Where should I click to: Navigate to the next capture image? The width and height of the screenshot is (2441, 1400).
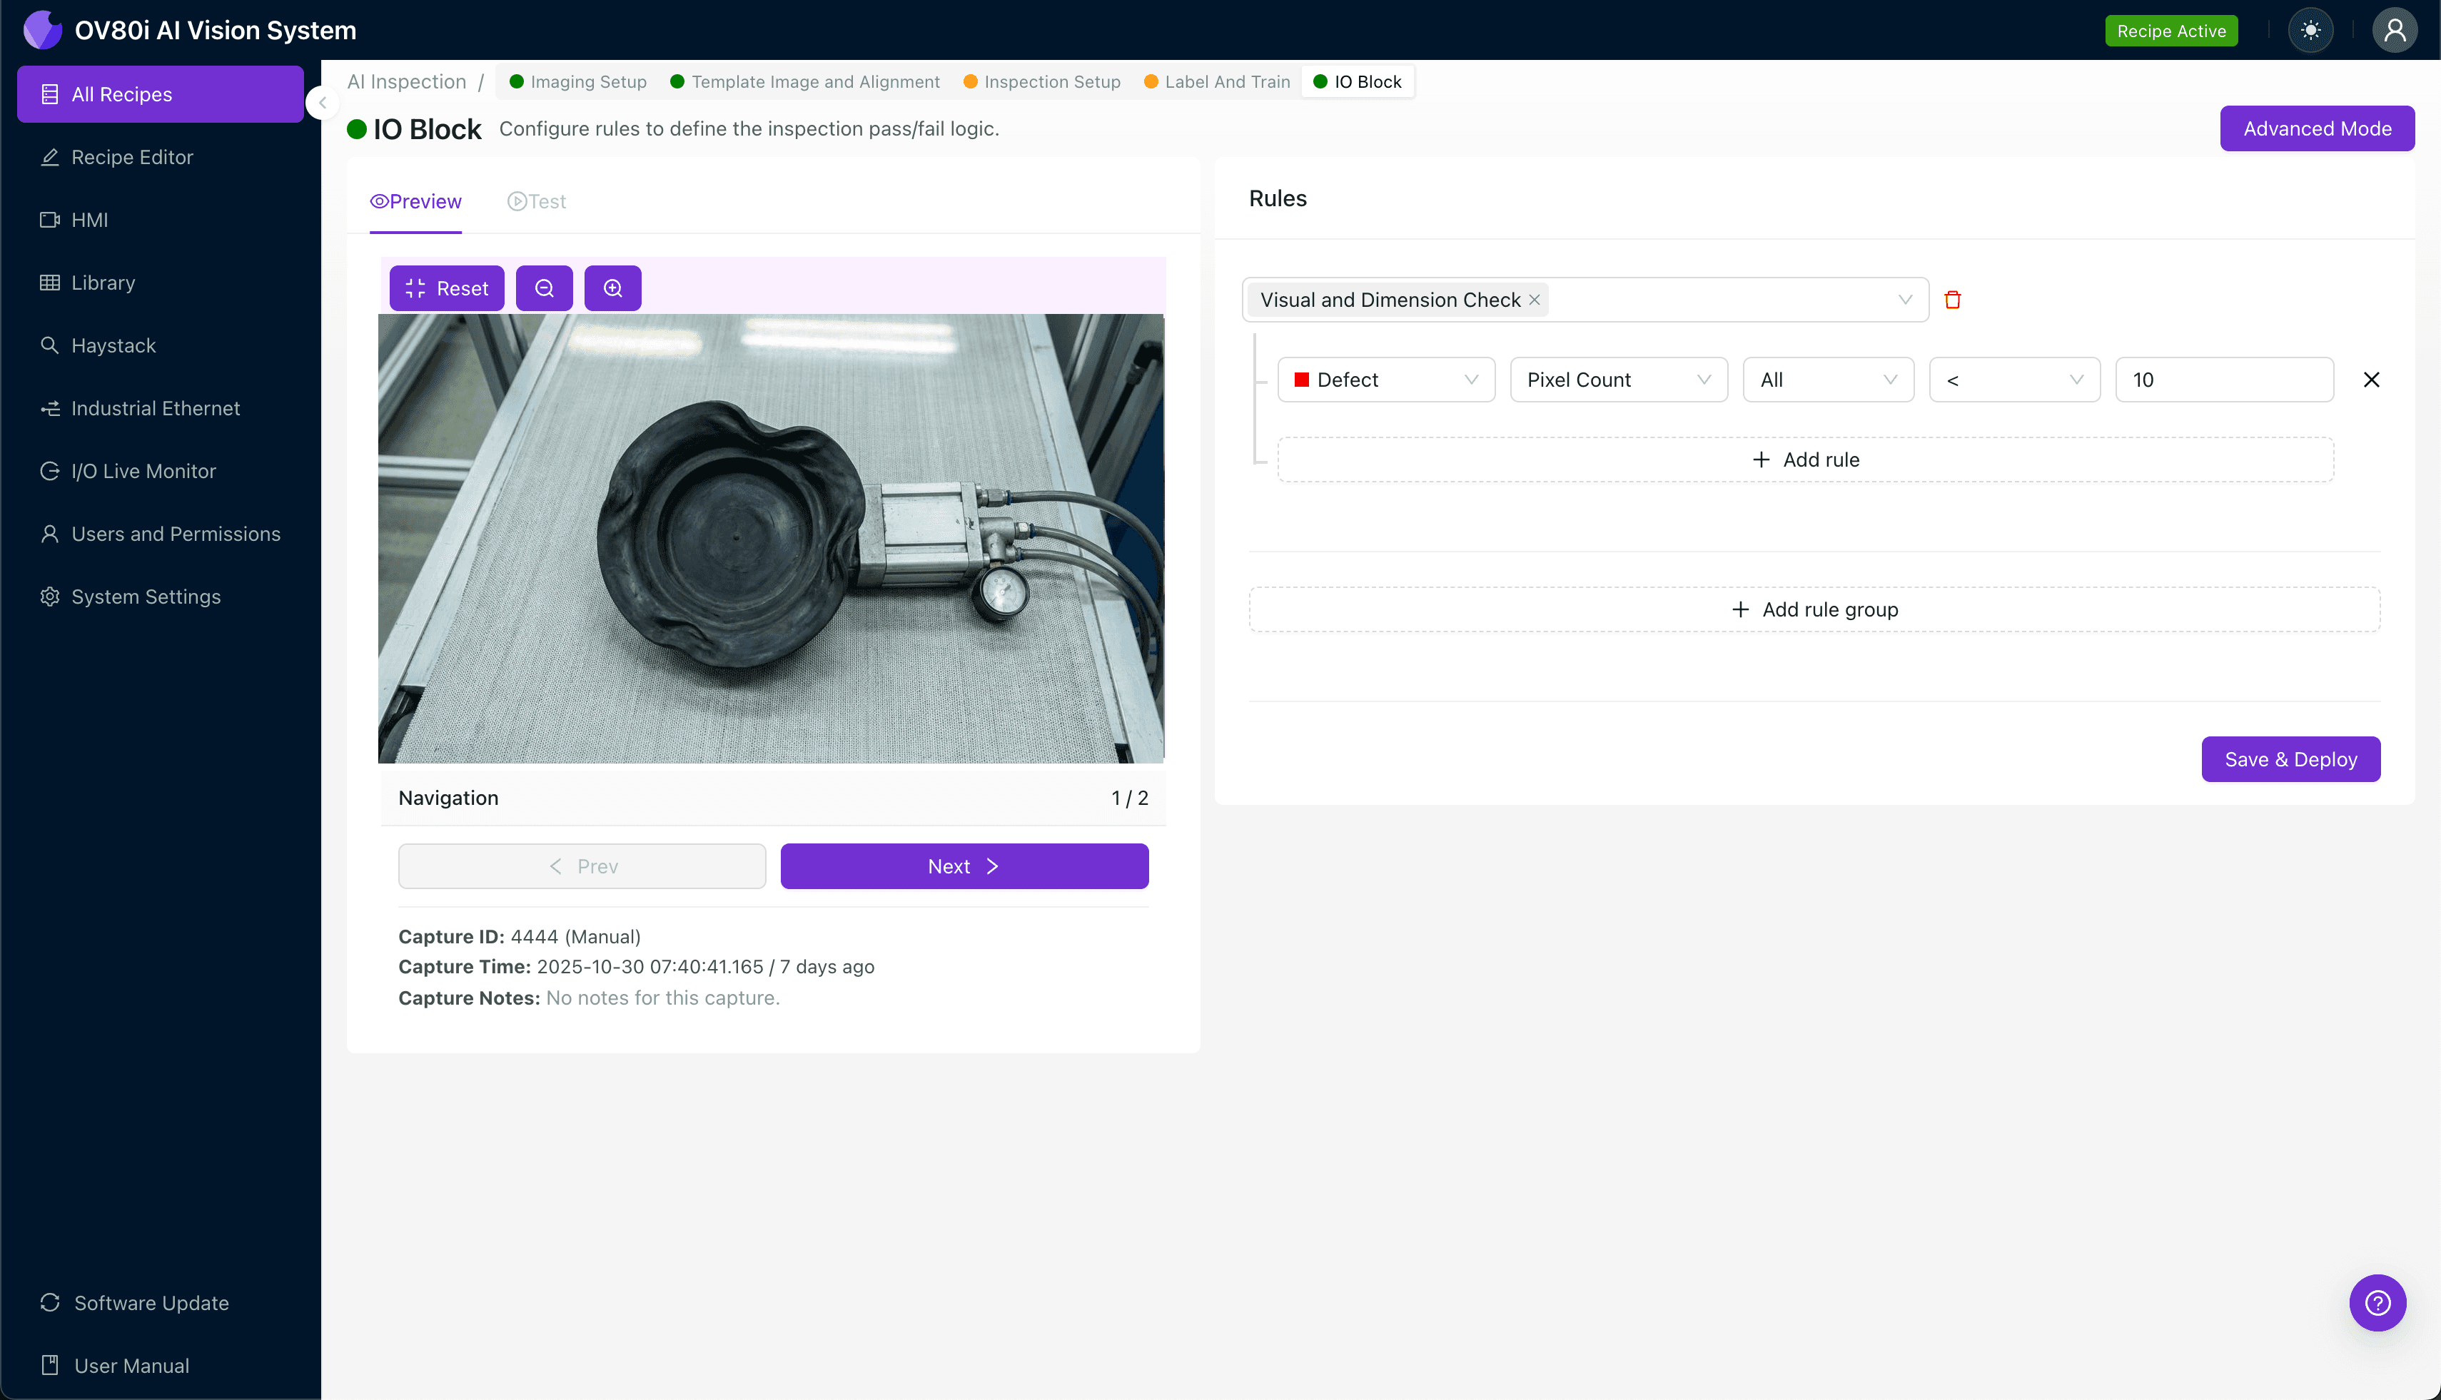(964, 866)
